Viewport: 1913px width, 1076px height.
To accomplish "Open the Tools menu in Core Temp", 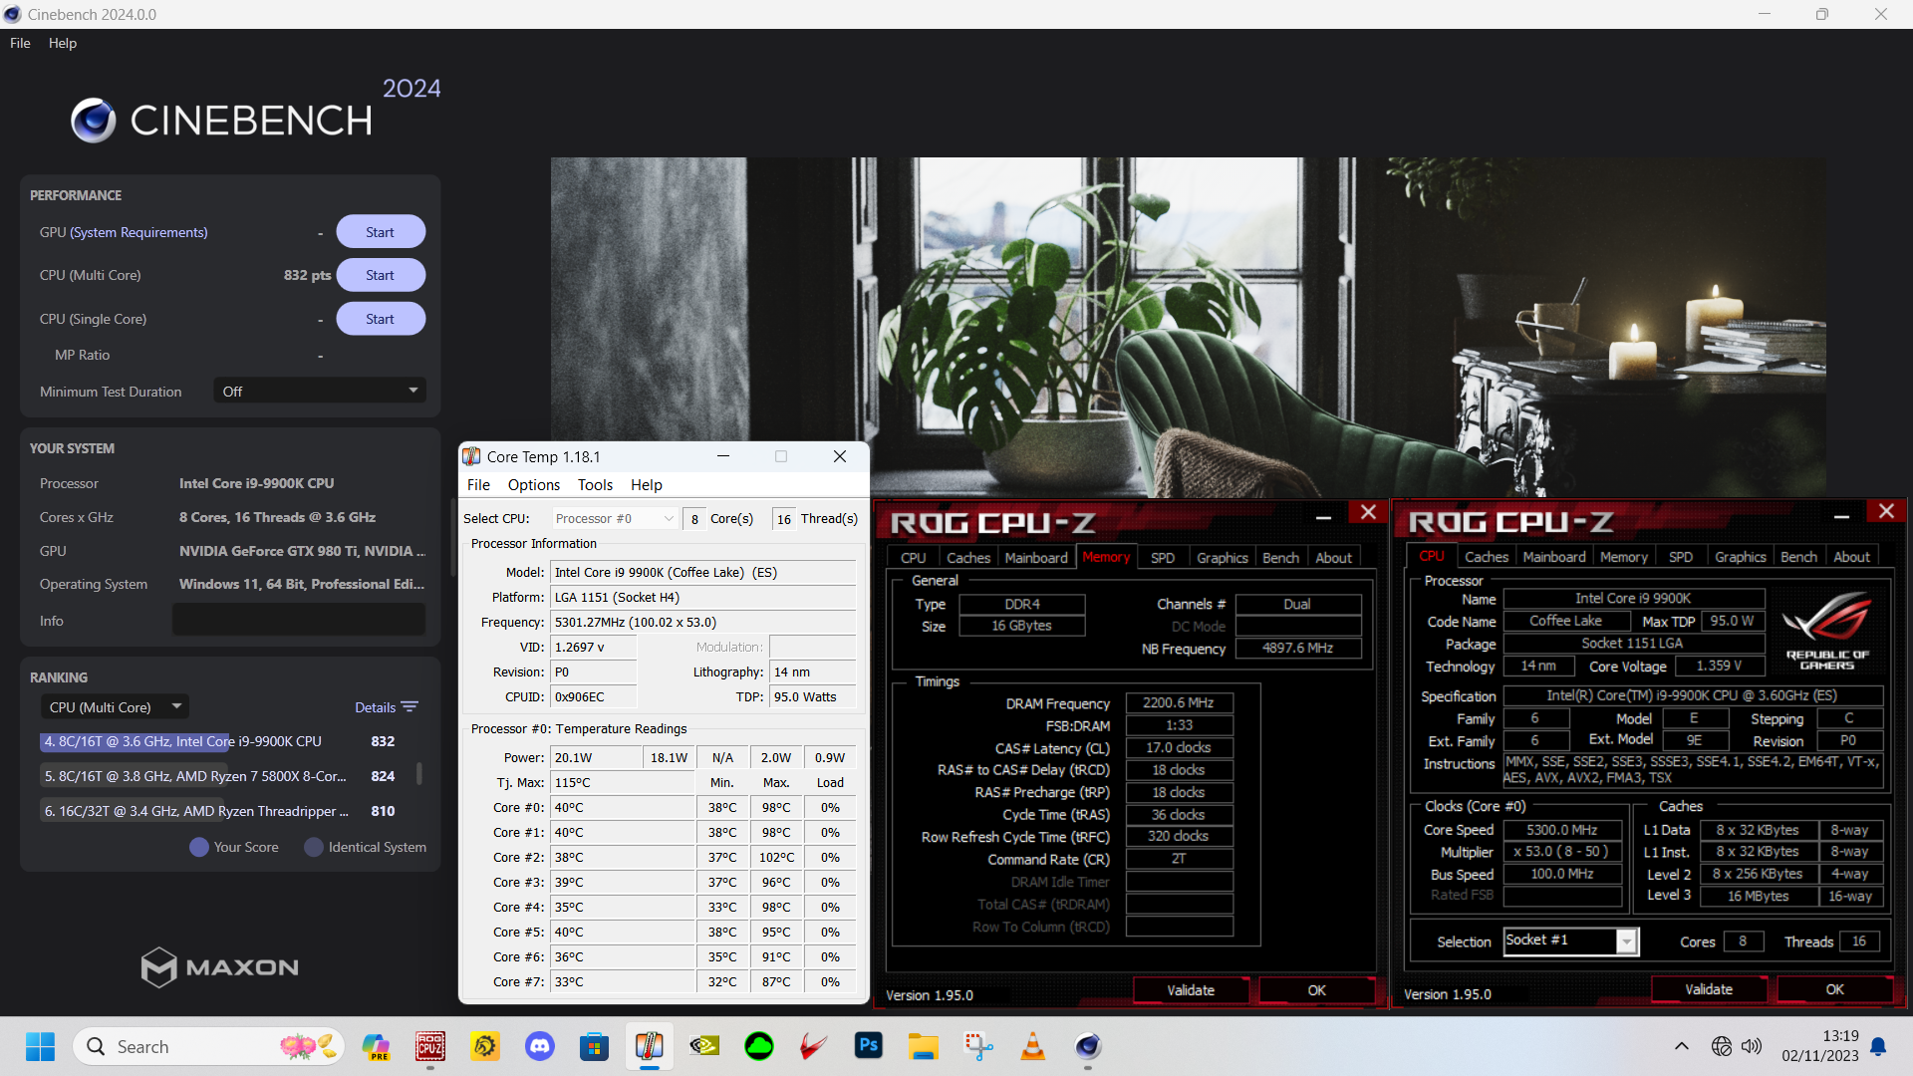I will point(595,485).
